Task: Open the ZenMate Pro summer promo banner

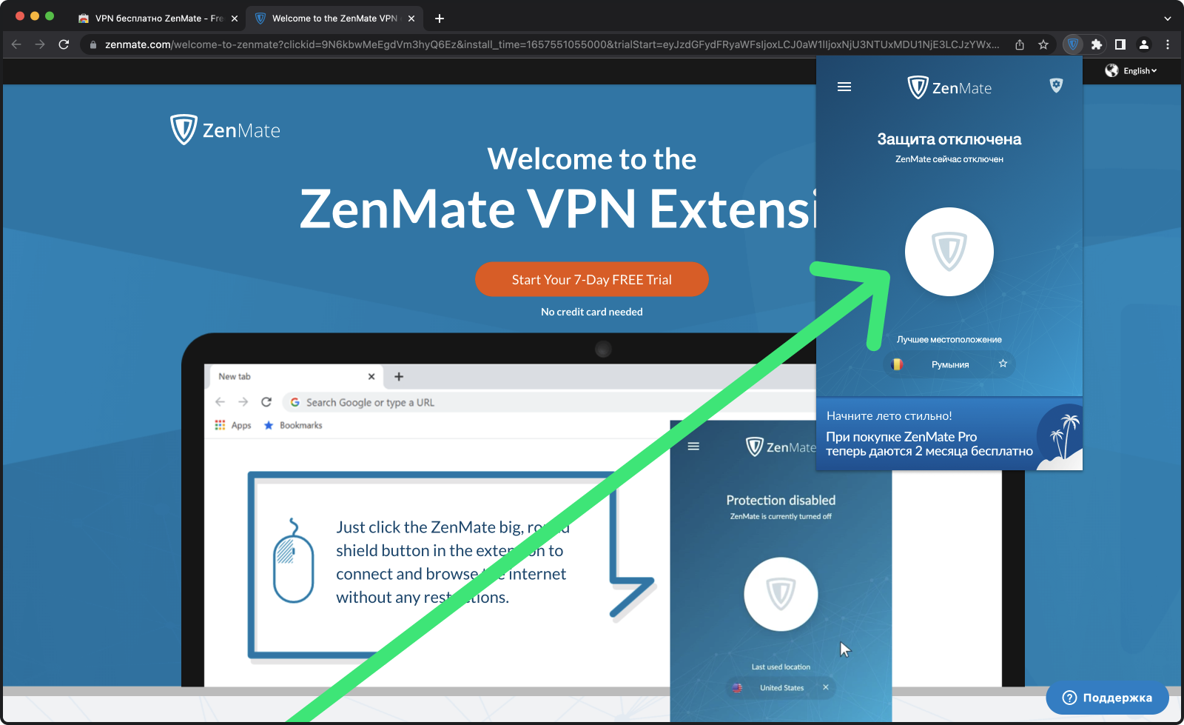Action: coord(949,435)
